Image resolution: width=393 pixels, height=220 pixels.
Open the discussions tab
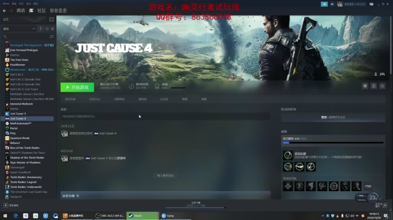click(164, 99)
